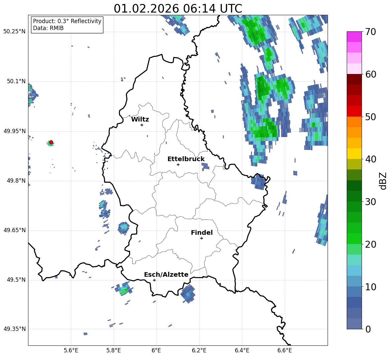This screenshot has width=391, height=357.
Task: Click the green radar echo southwest of Esch/Alzette
Action: (x=124, y=289)
